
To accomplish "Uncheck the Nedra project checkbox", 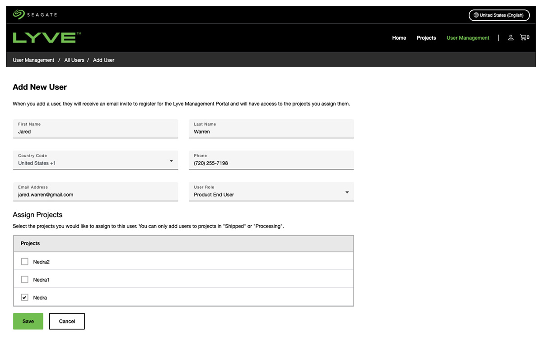I will point(25,297).
